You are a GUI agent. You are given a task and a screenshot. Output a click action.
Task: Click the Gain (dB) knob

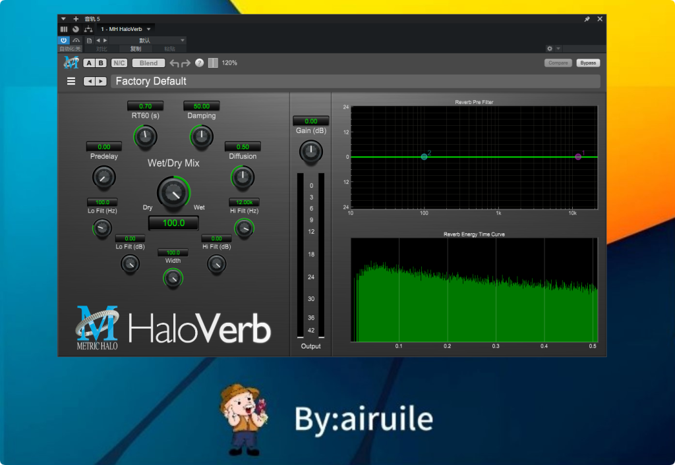[311, 152]
